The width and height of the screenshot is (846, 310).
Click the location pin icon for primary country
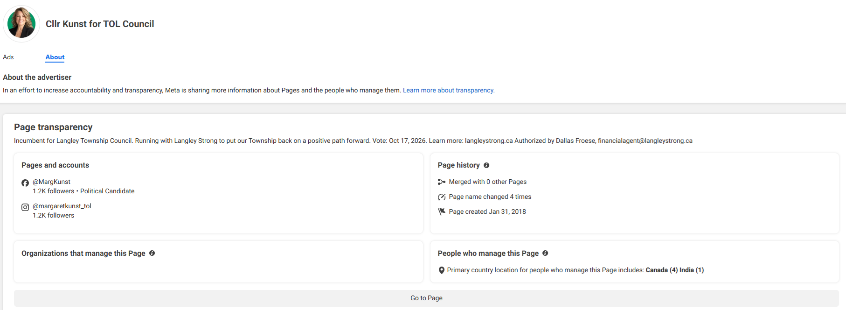tap(442, 270)
